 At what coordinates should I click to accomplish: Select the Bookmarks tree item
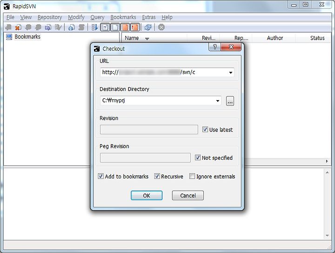click(x=27, y=37)
